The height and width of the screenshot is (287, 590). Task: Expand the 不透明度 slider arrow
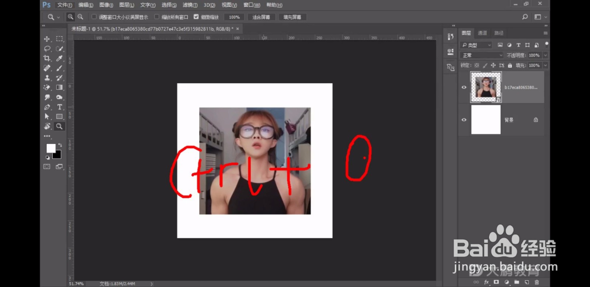coord(545,55)
